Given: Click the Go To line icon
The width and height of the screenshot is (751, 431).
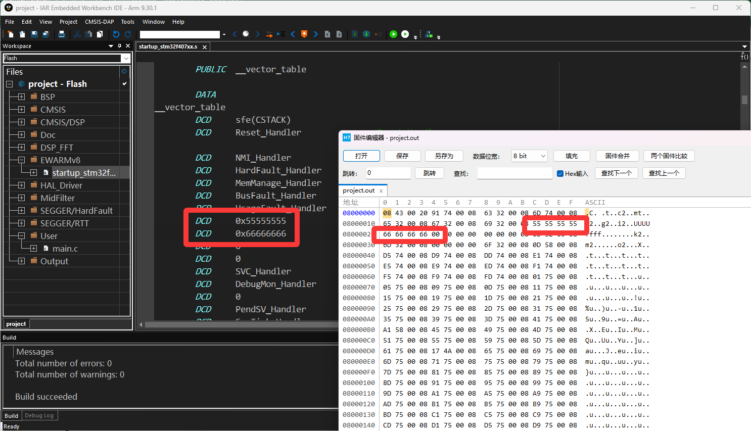Looking at the screenshot, I should (281, 34).
